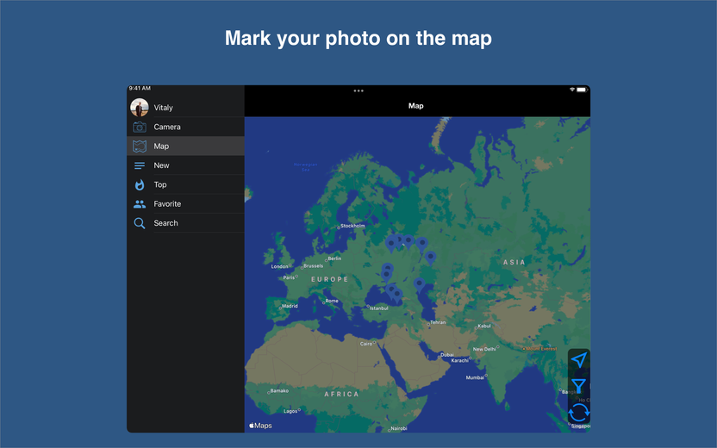Screen dimensions: 717x448
Task: Select the Favorite menu item
Action: click(185, 204)
